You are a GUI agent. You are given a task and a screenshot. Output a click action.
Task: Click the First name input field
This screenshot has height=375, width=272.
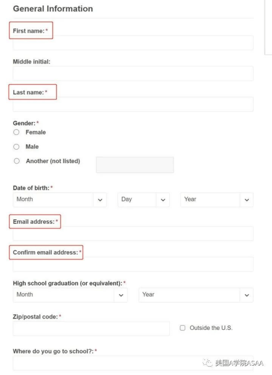(133, 43)
